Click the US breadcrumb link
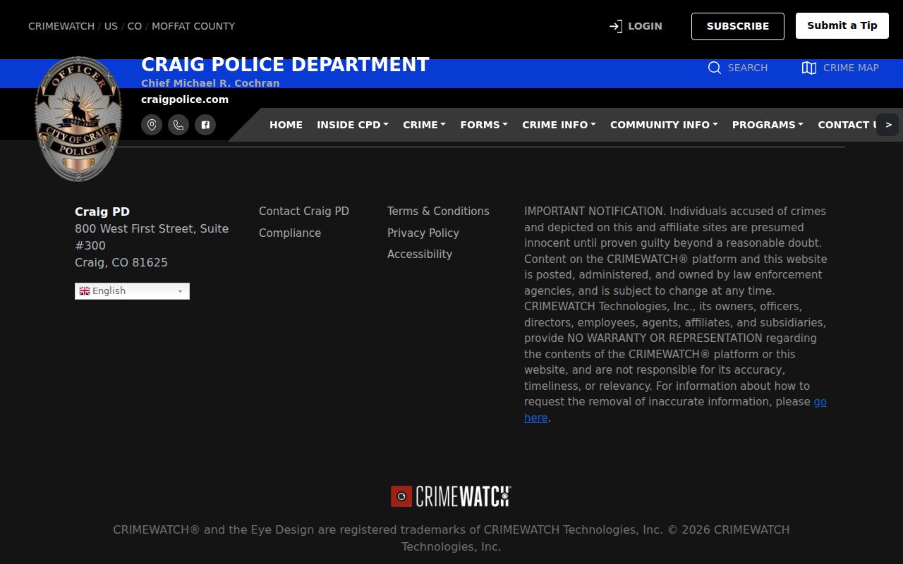 (x=111, y=26)
